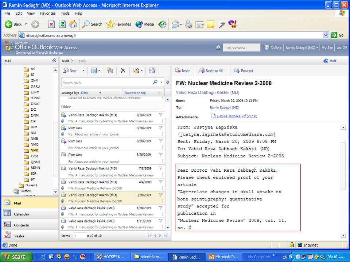Click the Options link
350x263 pixels.
pos(273,47)
